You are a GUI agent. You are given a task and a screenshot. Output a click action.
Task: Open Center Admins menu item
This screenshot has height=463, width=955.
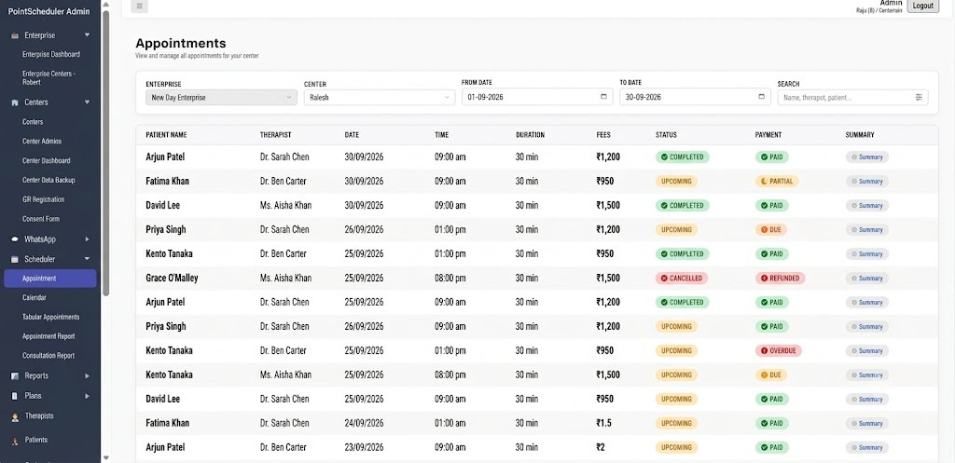[42, 142]
